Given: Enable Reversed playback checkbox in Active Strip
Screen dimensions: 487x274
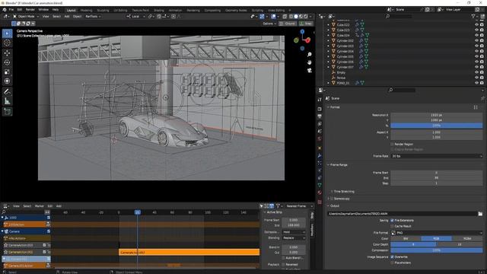Looking at the screenshot, I should pos(283,264).
